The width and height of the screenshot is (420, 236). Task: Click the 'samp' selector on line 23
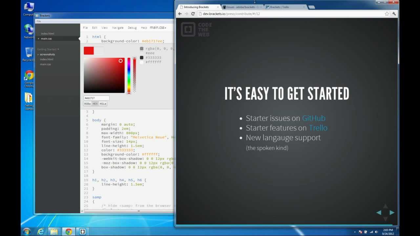click(x=97, y=197)
